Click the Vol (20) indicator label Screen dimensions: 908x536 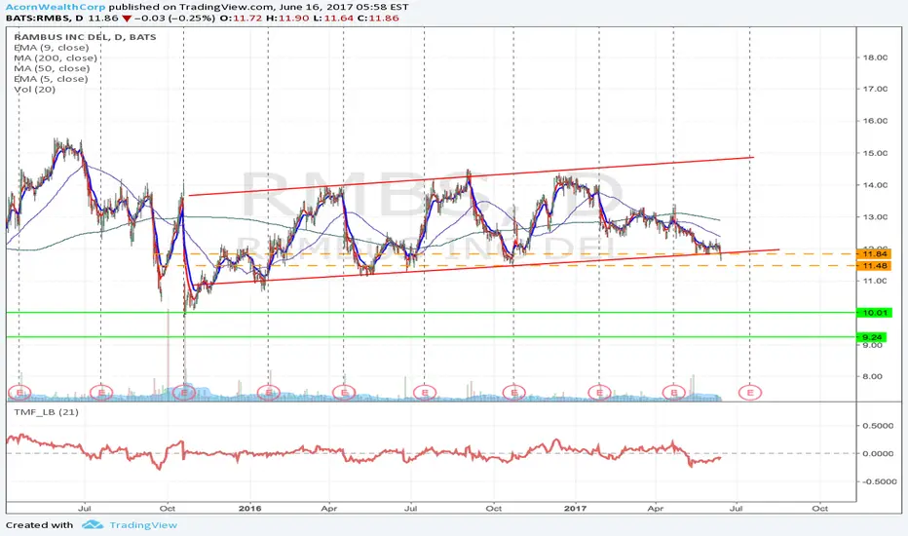tap(35, 90)
